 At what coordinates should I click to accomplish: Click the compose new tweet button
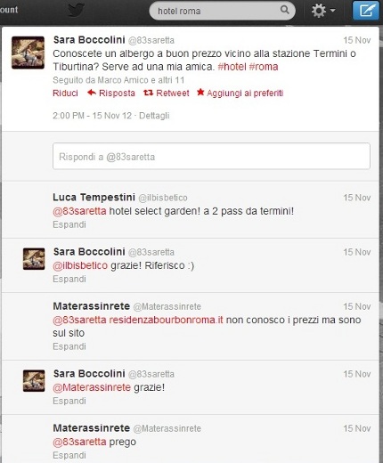pyautogui.click(x=366, y=11)
